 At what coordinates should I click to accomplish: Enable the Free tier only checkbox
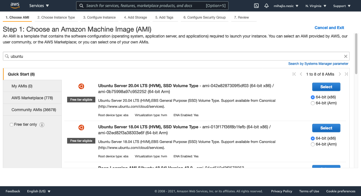point(12,125)
